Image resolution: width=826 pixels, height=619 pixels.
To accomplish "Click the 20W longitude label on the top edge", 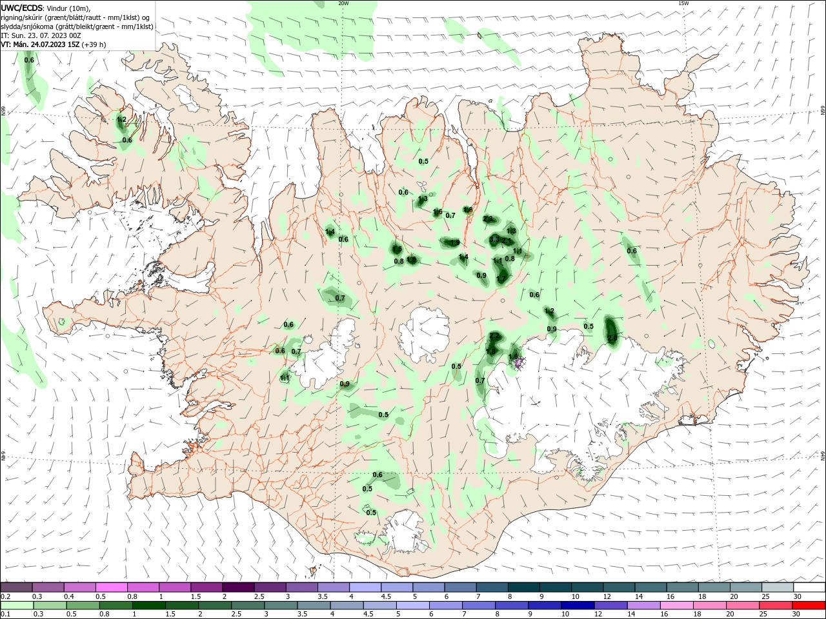I will click(343, 3).
